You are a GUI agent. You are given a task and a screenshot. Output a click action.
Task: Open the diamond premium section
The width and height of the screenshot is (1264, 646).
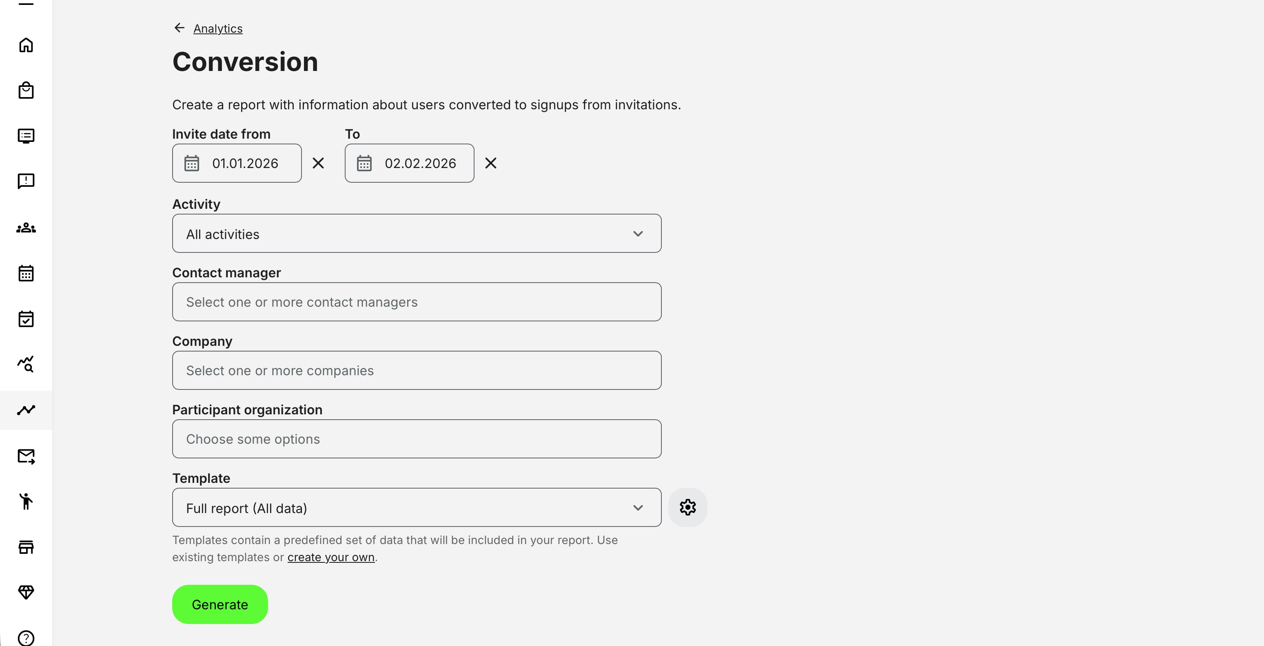click(x=26, y=593)
